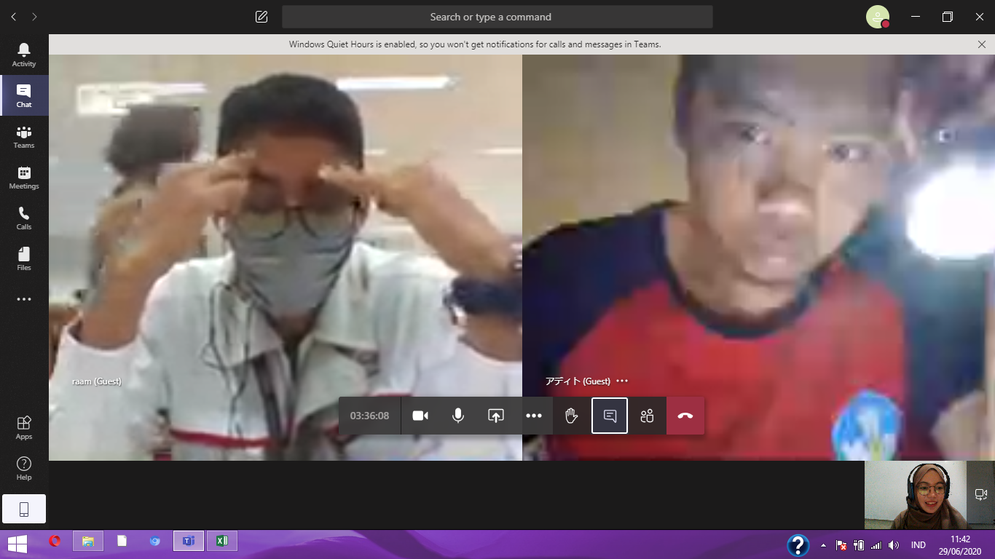Screen dimensions: 995x559
Task: Open the Windows Start menu
Action: click(17, 543)
